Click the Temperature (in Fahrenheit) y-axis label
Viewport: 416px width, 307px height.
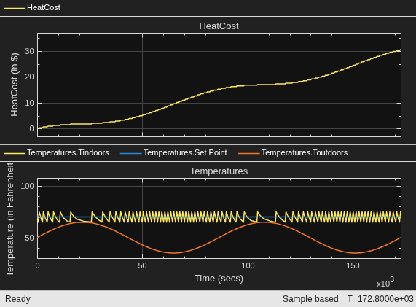9,219
